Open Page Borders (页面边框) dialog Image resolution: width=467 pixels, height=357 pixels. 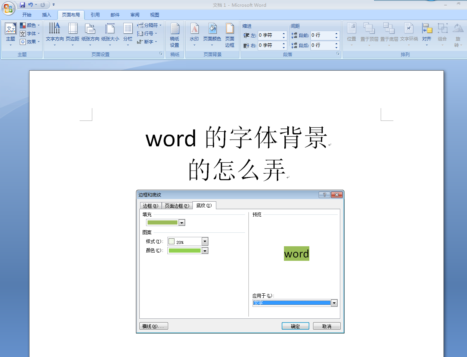click(230, 35)
